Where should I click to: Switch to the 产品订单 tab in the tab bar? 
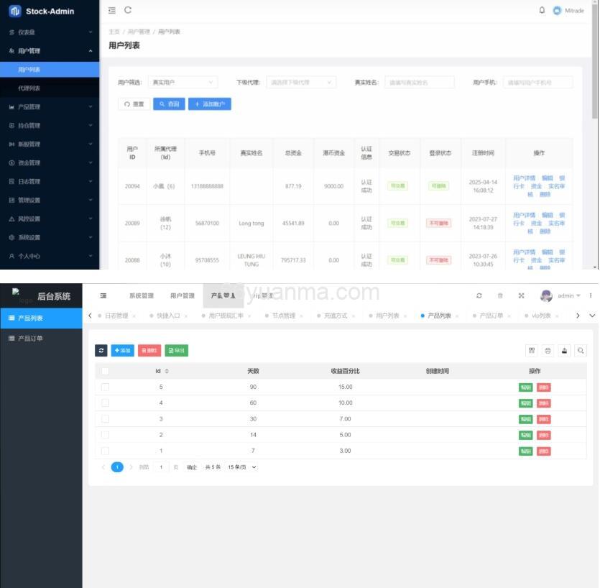click(x=491, y=316)
